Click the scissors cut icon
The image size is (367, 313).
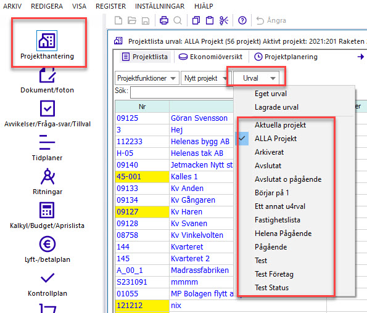point(223,20)
